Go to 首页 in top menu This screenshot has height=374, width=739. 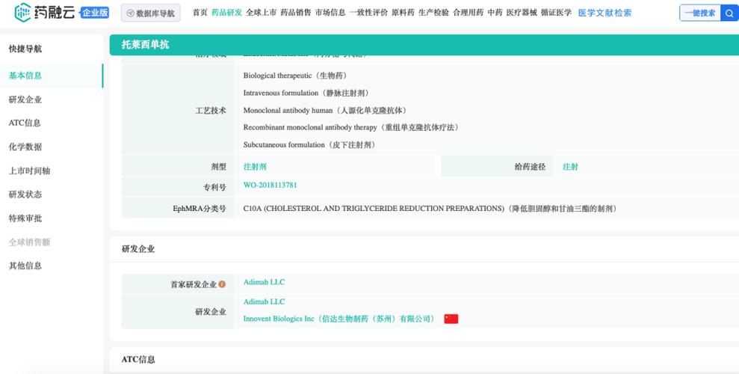point(200,13)
